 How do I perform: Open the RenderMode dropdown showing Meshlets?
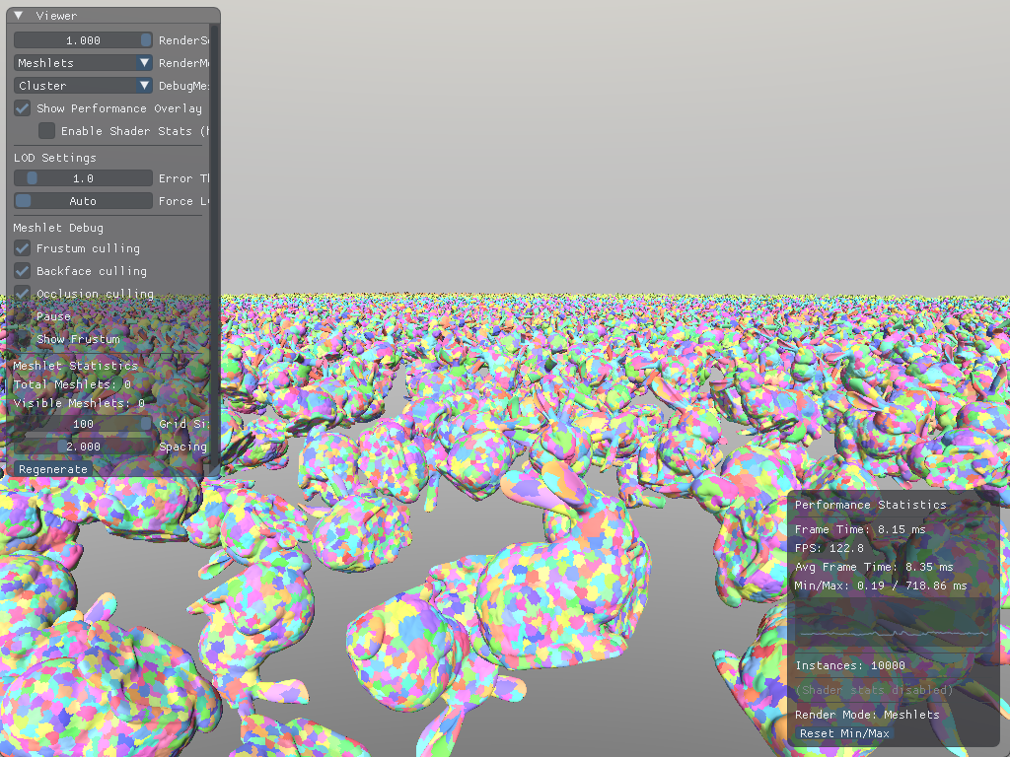84,63
